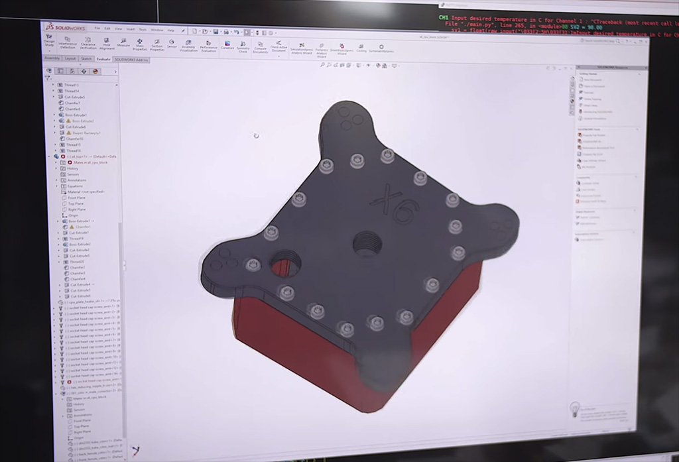Viewport: 679px width, 462px height.
Task: Open the DisplayManager tab icon
Action: (95, 72)
